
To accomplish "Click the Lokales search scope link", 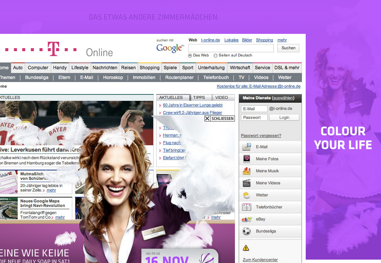I will [x=231, y=40].
